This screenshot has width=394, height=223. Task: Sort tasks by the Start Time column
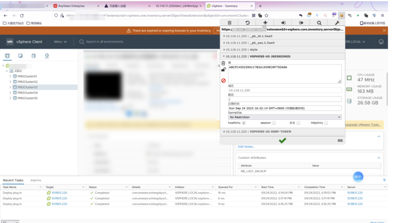tap(267, 187)
